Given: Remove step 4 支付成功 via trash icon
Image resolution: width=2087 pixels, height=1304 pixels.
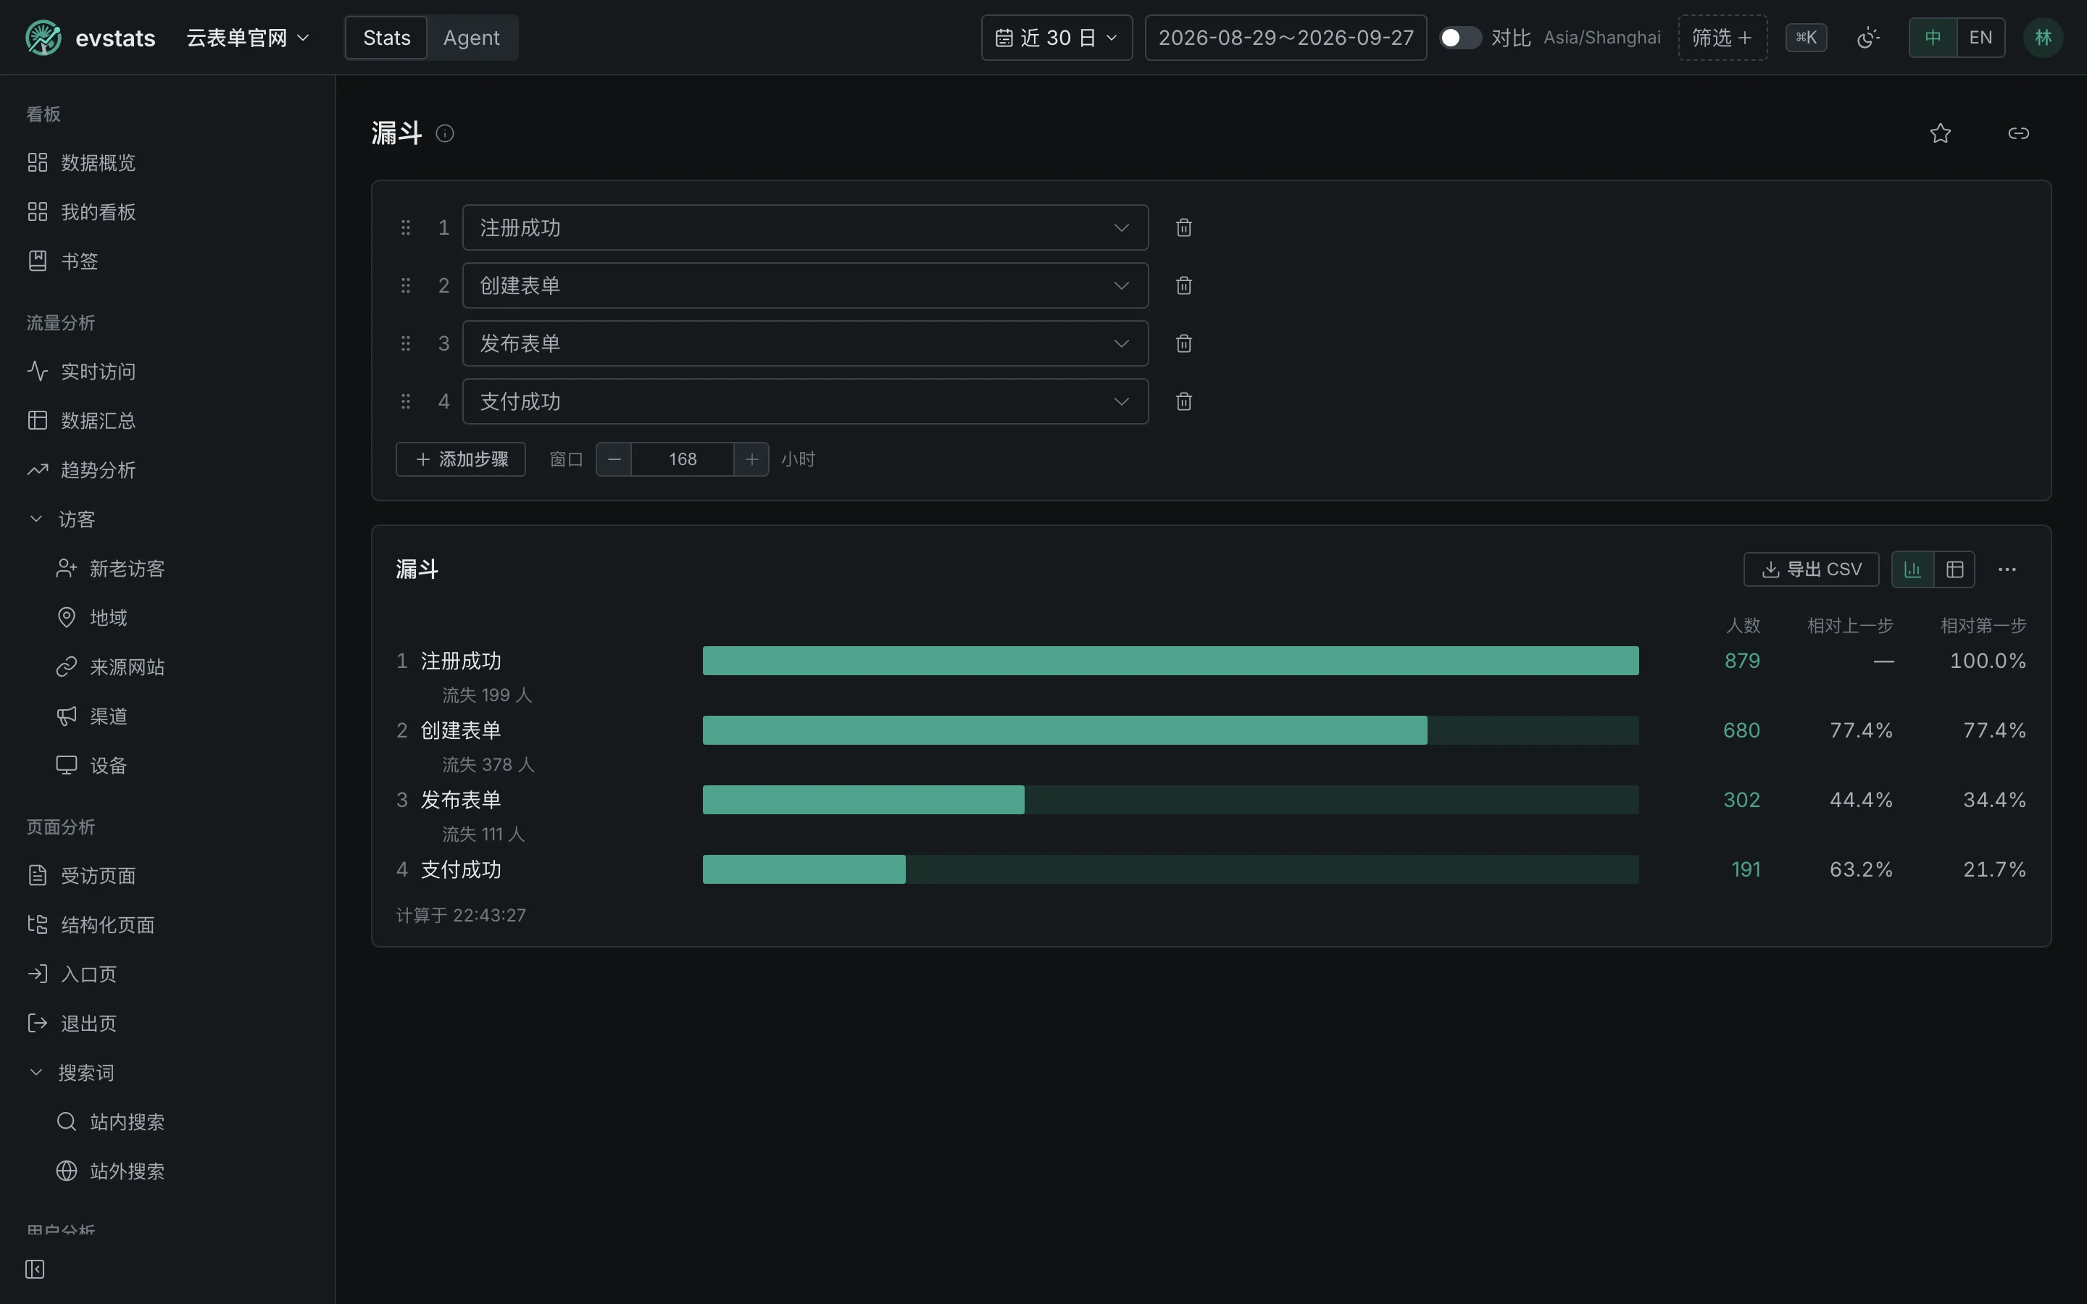Looking at the screenshot, I should pyautogui.click(x=1184, y=401).
